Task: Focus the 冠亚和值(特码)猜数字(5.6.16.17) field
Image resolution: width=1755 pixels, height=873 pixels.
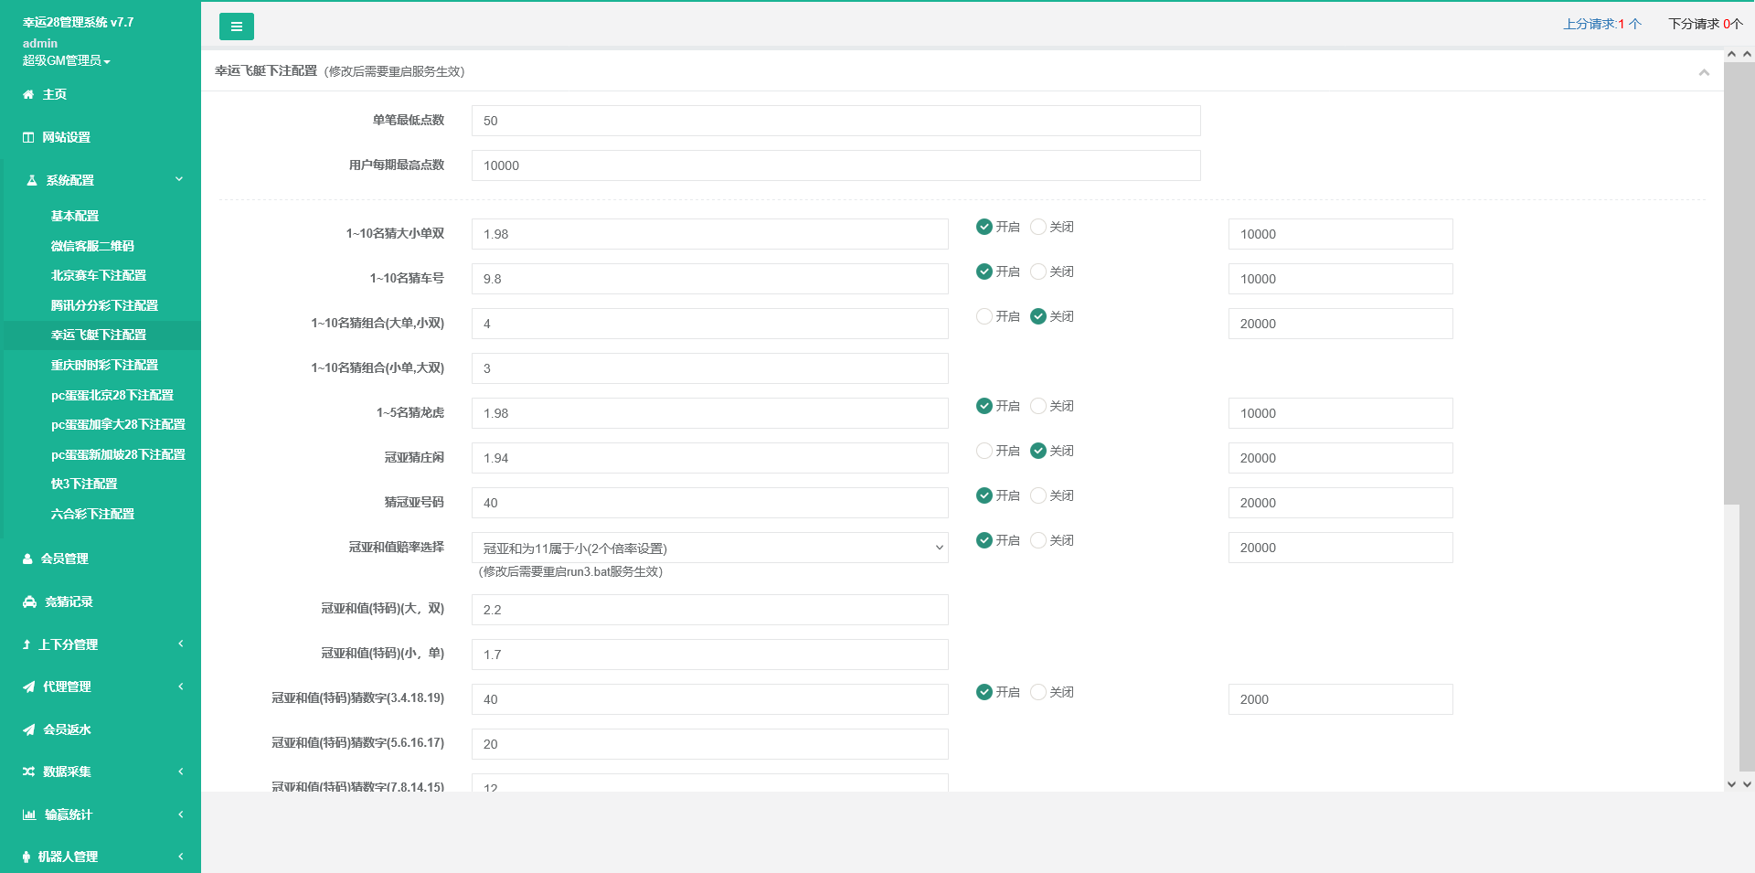Action: pyautogui.click(x=709, y=744)
